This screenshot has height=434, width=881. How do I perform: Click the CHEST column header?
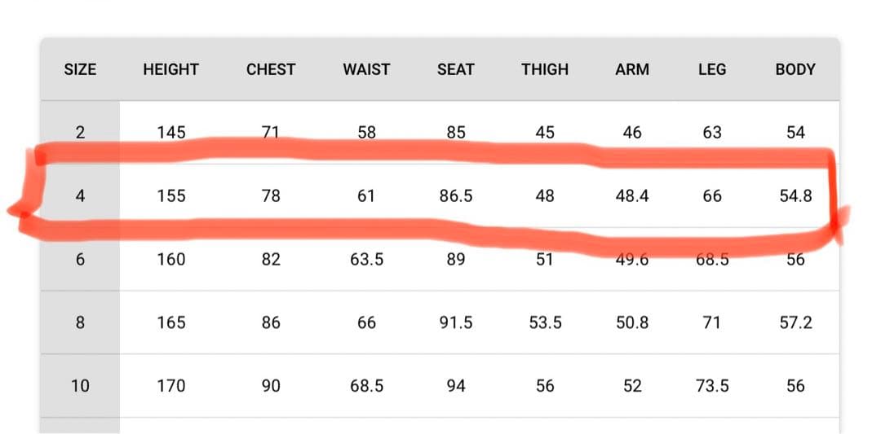[x=271, y=69]
